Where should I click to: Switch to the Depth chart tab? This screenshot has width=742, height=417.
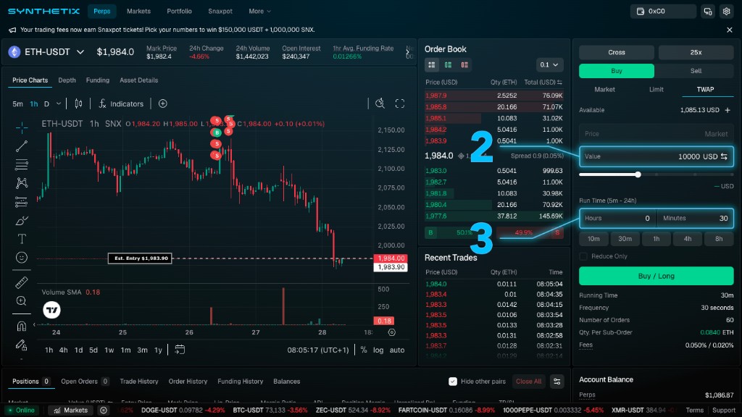67,80
